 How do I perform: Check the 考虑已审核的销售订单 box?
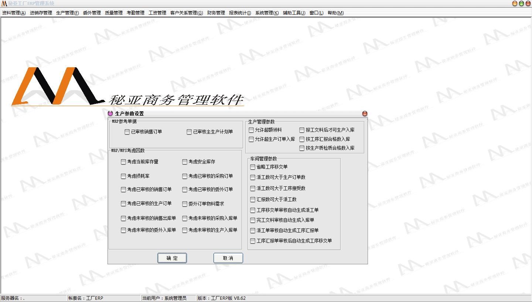point(123,189)
